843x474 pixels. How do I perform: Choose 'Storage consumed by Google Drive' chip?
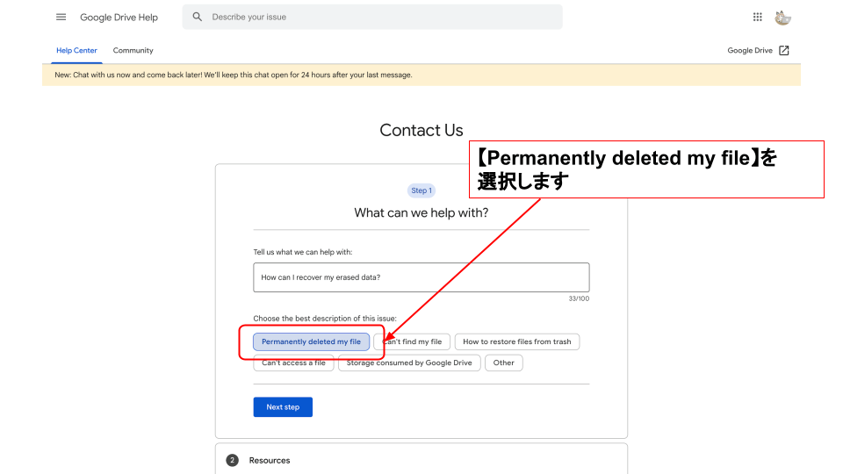point(408,363)
